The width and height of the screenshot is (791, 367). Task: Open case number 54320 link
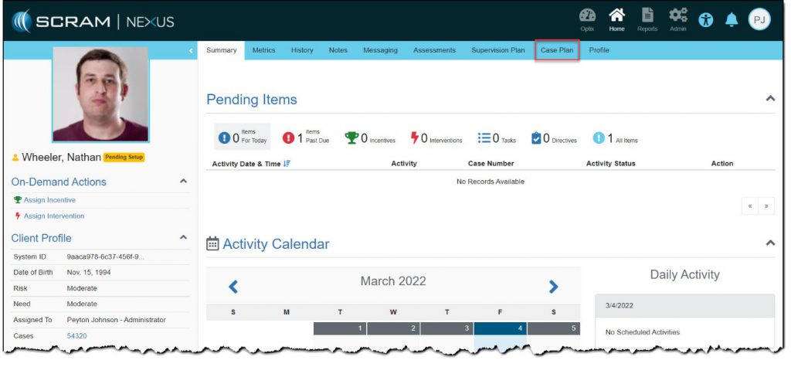(77, 336)
